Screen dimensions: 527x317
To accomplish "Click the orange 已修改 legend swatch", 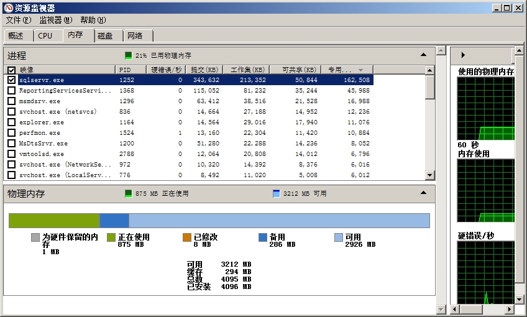I will pyautogui.click(x=187, y=237).
